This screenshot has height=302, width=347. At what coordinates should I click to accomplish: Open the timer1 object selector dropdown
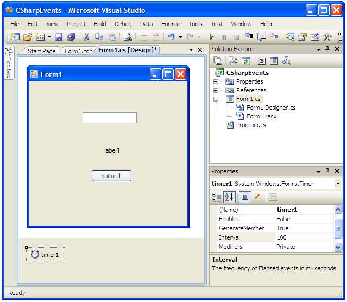[338, 184]
